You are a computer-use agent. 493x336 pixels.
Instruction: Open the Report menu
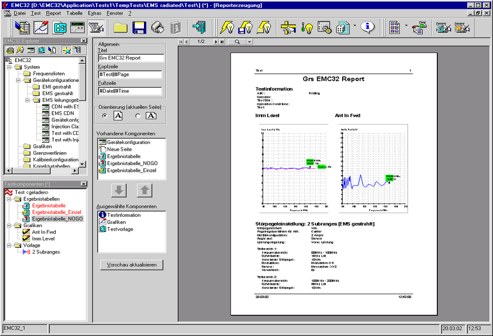[54, 13]
